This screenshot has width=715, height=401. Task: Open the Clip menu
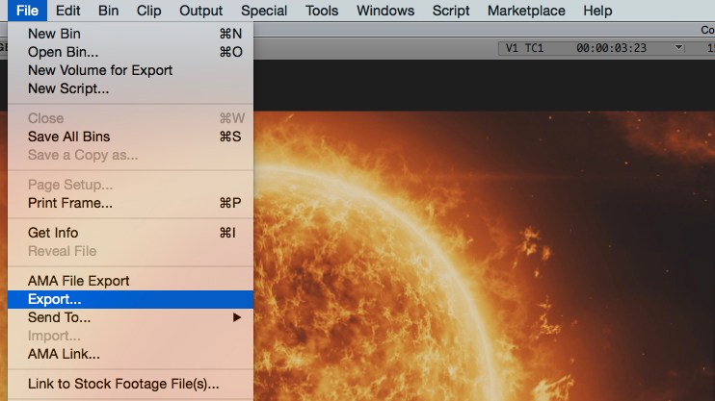coord(149,11)
